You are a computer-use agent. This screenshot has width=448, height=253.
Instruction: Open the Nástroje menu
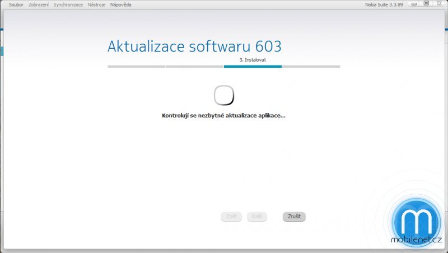(96, 4)
